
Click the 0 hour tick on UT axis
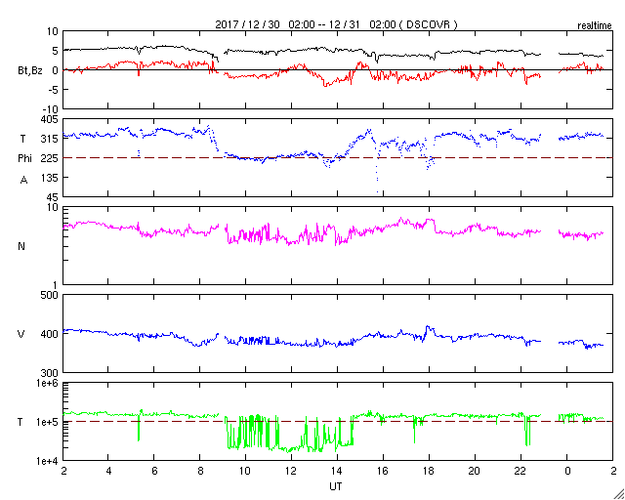pyautogui.click(x=567, y=472)
